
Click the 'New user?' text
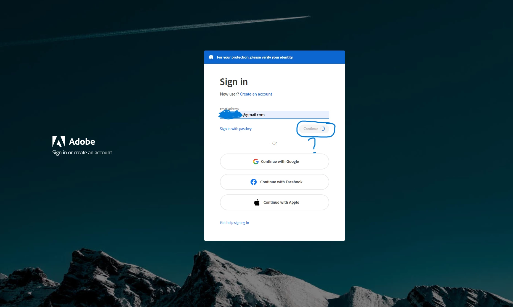pyautogui.click(x=229, y=94)
